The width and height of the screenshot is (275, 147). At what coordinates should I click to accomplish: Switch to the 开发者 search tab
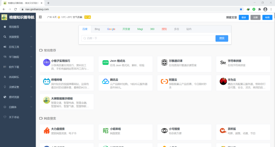[x=126, y=29]
